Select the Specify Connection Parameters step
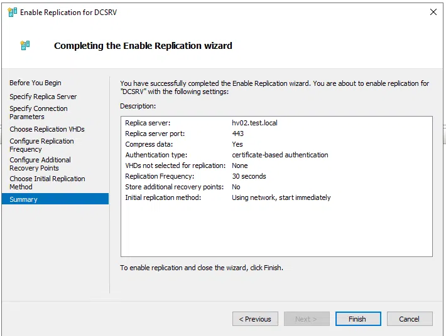The image size is (446, 336). coord(38,112)
